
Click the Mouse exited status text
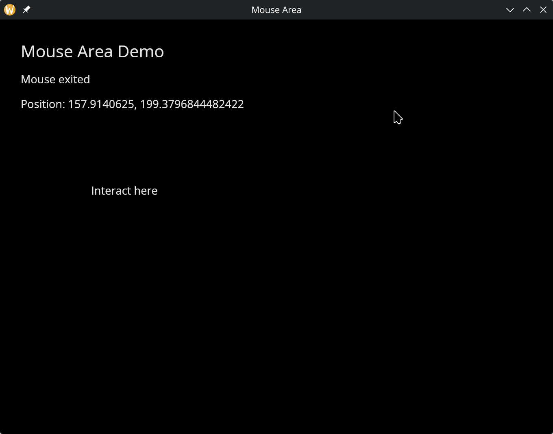click(55, 79)
